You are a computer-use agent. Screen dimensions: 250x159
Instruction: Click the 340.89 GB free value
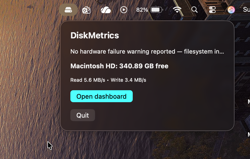pyautogui.click(x=144, y=66)
